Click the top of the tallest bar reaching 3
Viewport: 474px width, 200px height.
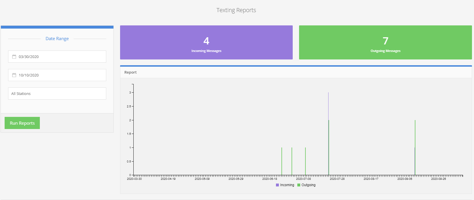pyautogui.click(x=328, y=93)
